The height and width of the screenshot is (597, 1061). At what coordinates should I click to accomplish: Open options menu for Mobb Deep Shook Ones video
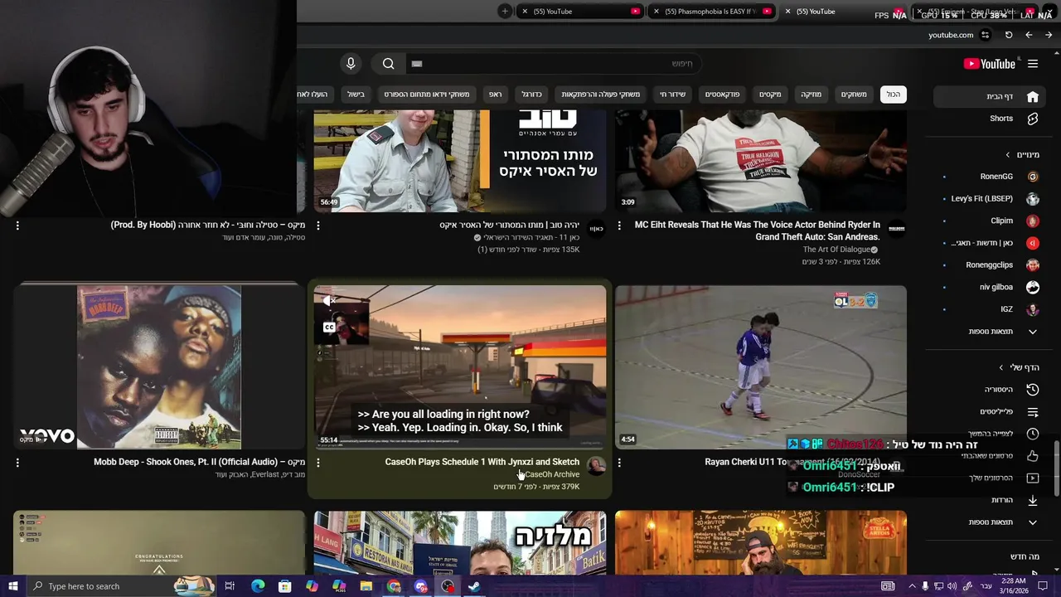(17, 463)
